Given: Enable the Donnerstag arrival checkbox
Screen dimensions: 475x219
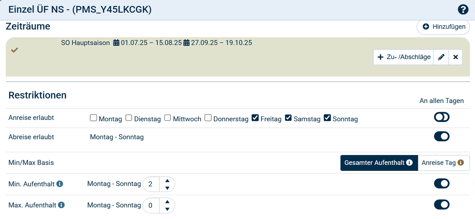Looking at the screenshot, I should coord(208,118).
